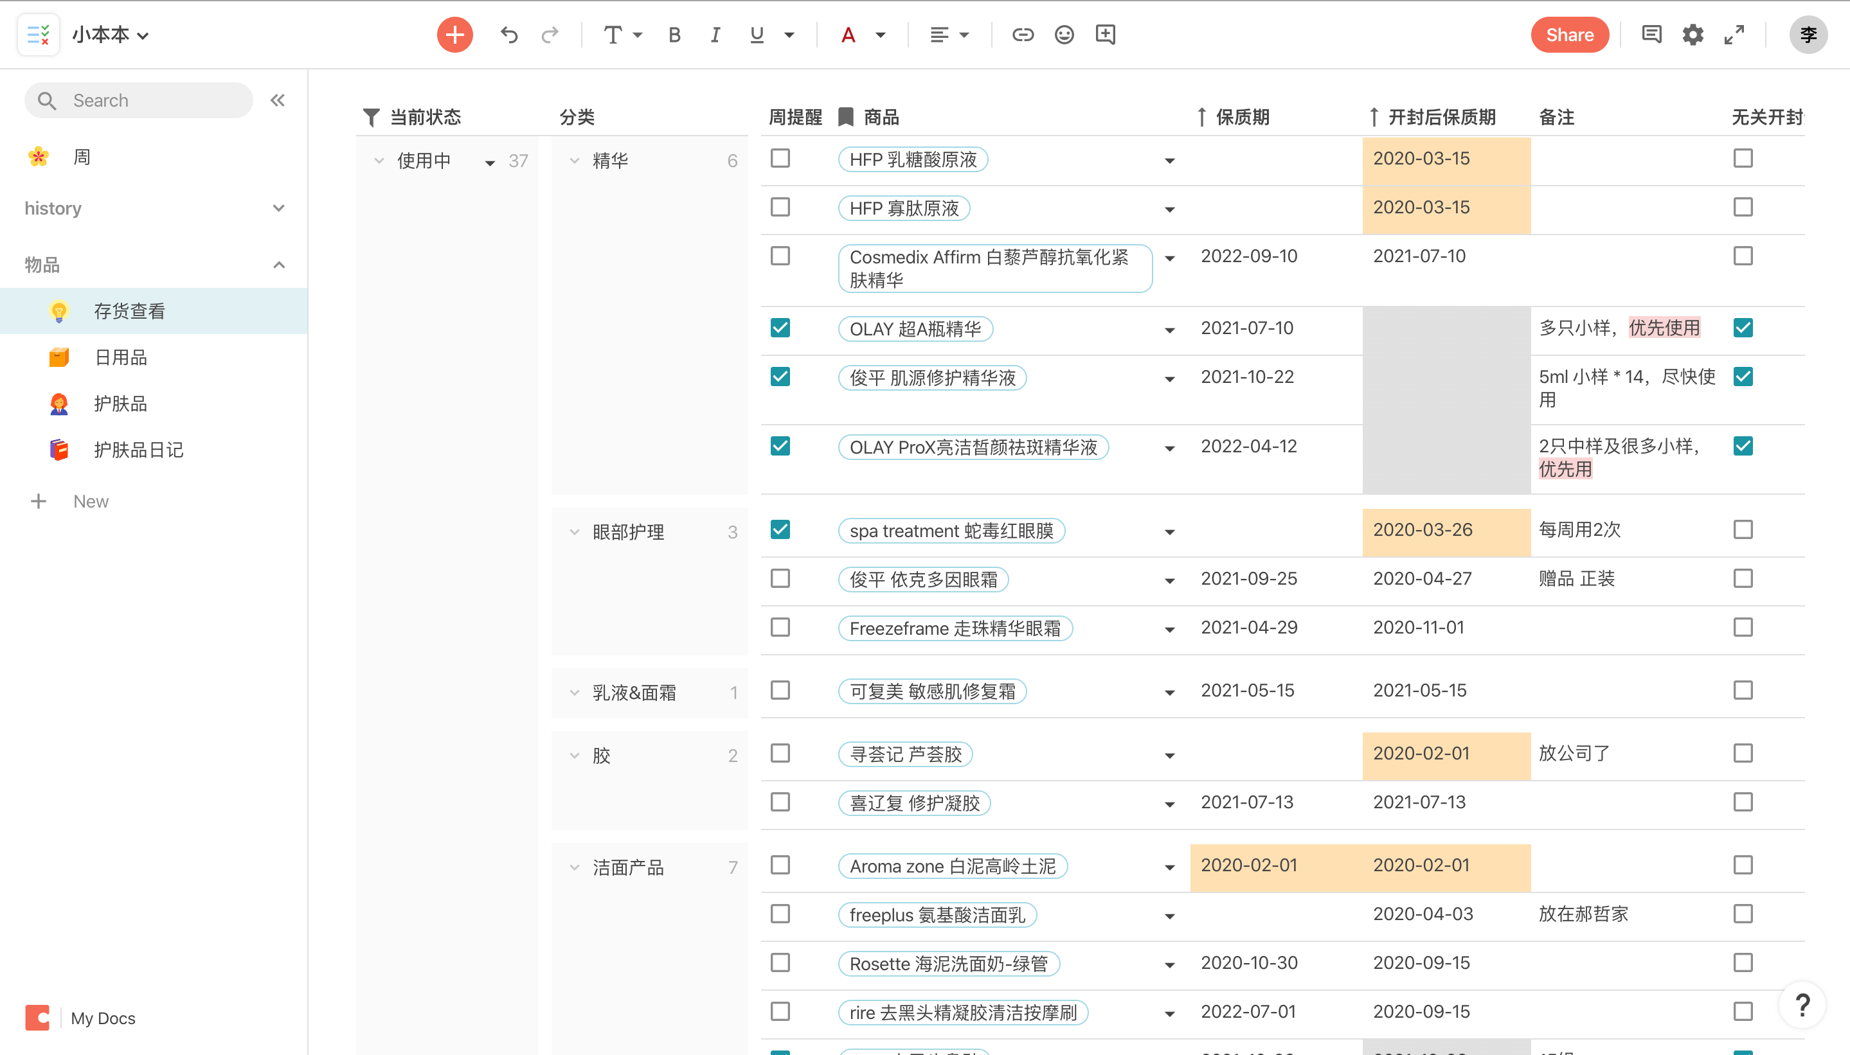Open document settings gear
Image resolution: width=1850 pixels, height=1055 pixels.
(x=1693, y=35)
